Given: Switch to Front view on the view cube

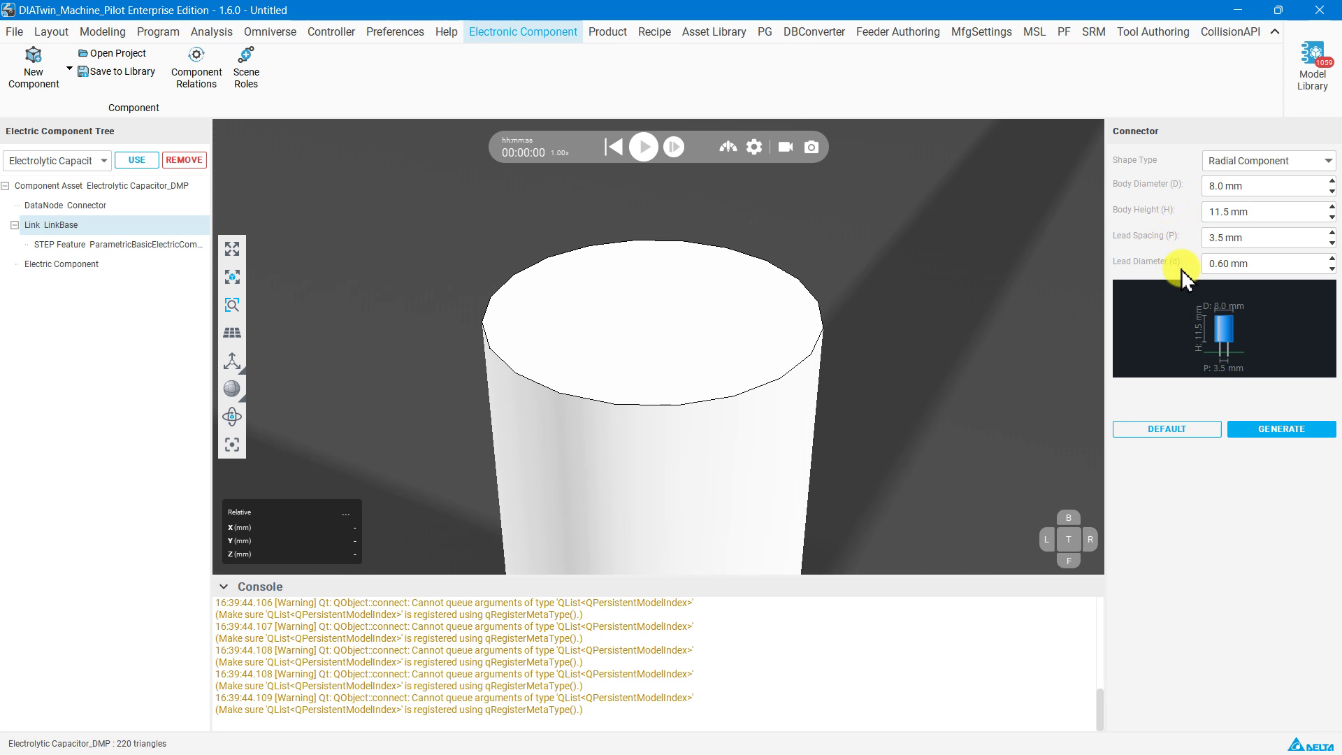Looking at the screenshot, I should click(x=1068, y=561).
